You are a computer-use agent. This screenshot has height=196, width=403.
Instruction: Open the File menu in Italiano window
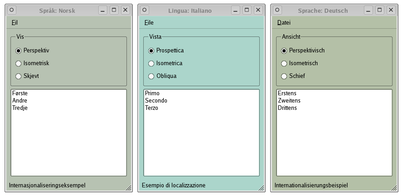149,22
